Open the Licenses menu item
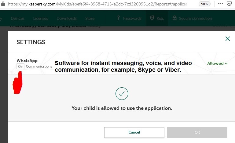Image resolution: width=235 pixels, height=143 pixels. tap(40, 18)
